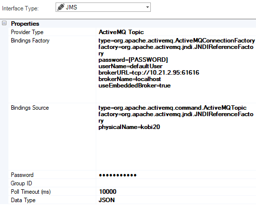Screen dimensions: 256x214
Task: Click inside the Bindings Factory text value
Action: click(x=176, y=70)
